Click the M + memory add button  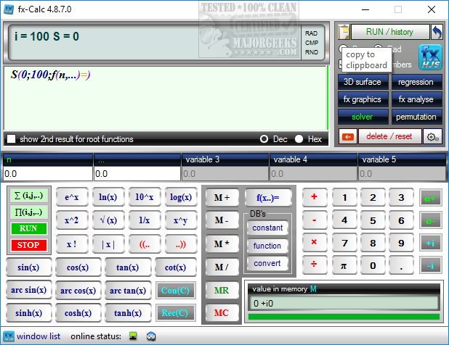tap(222, 198)
